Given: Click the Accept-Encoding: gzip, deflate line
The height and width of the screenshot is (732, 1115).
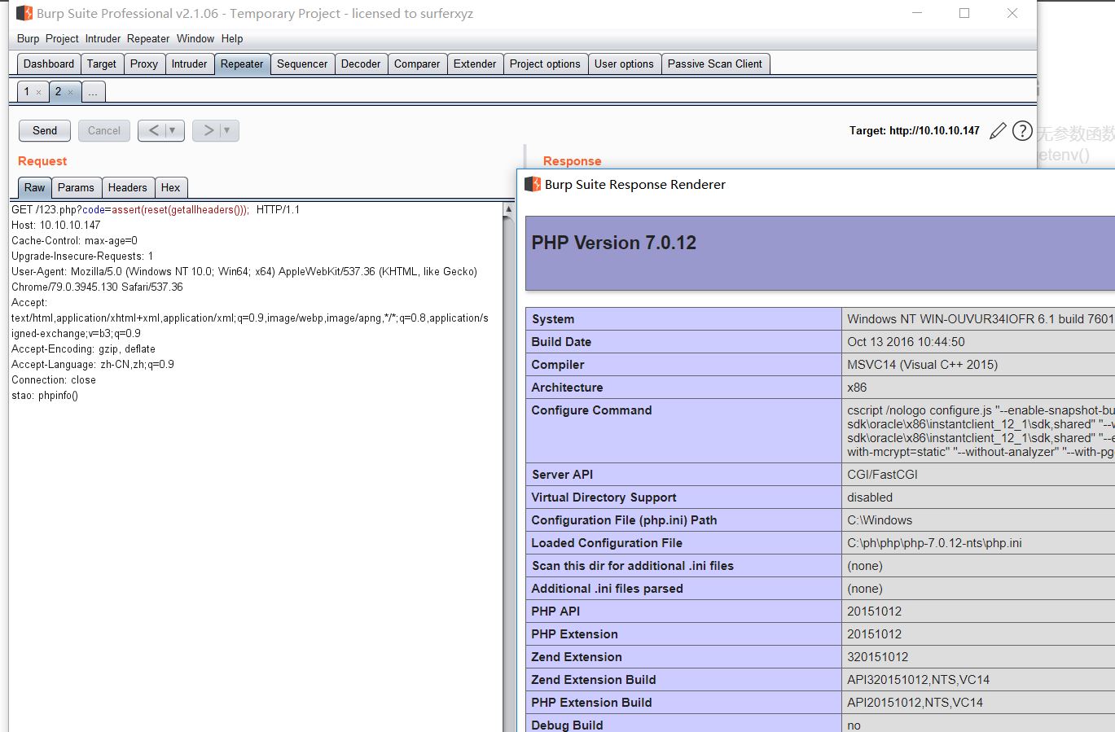Looking at the screenshot, I should click(83, 348).
